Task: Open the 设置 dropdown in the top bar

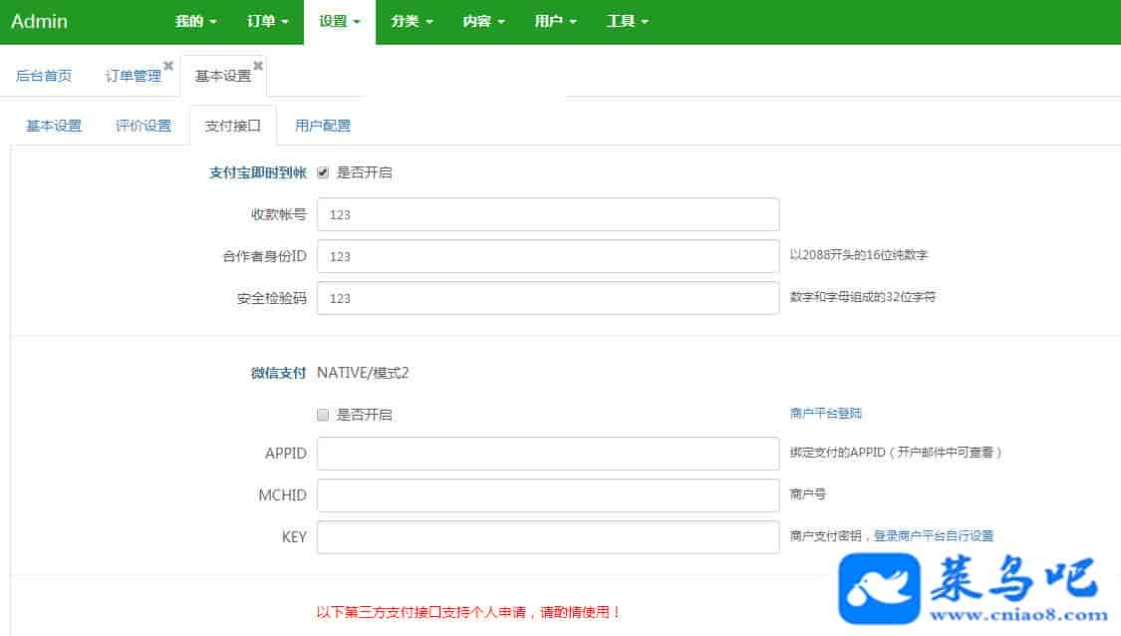Action: point(340,21)
